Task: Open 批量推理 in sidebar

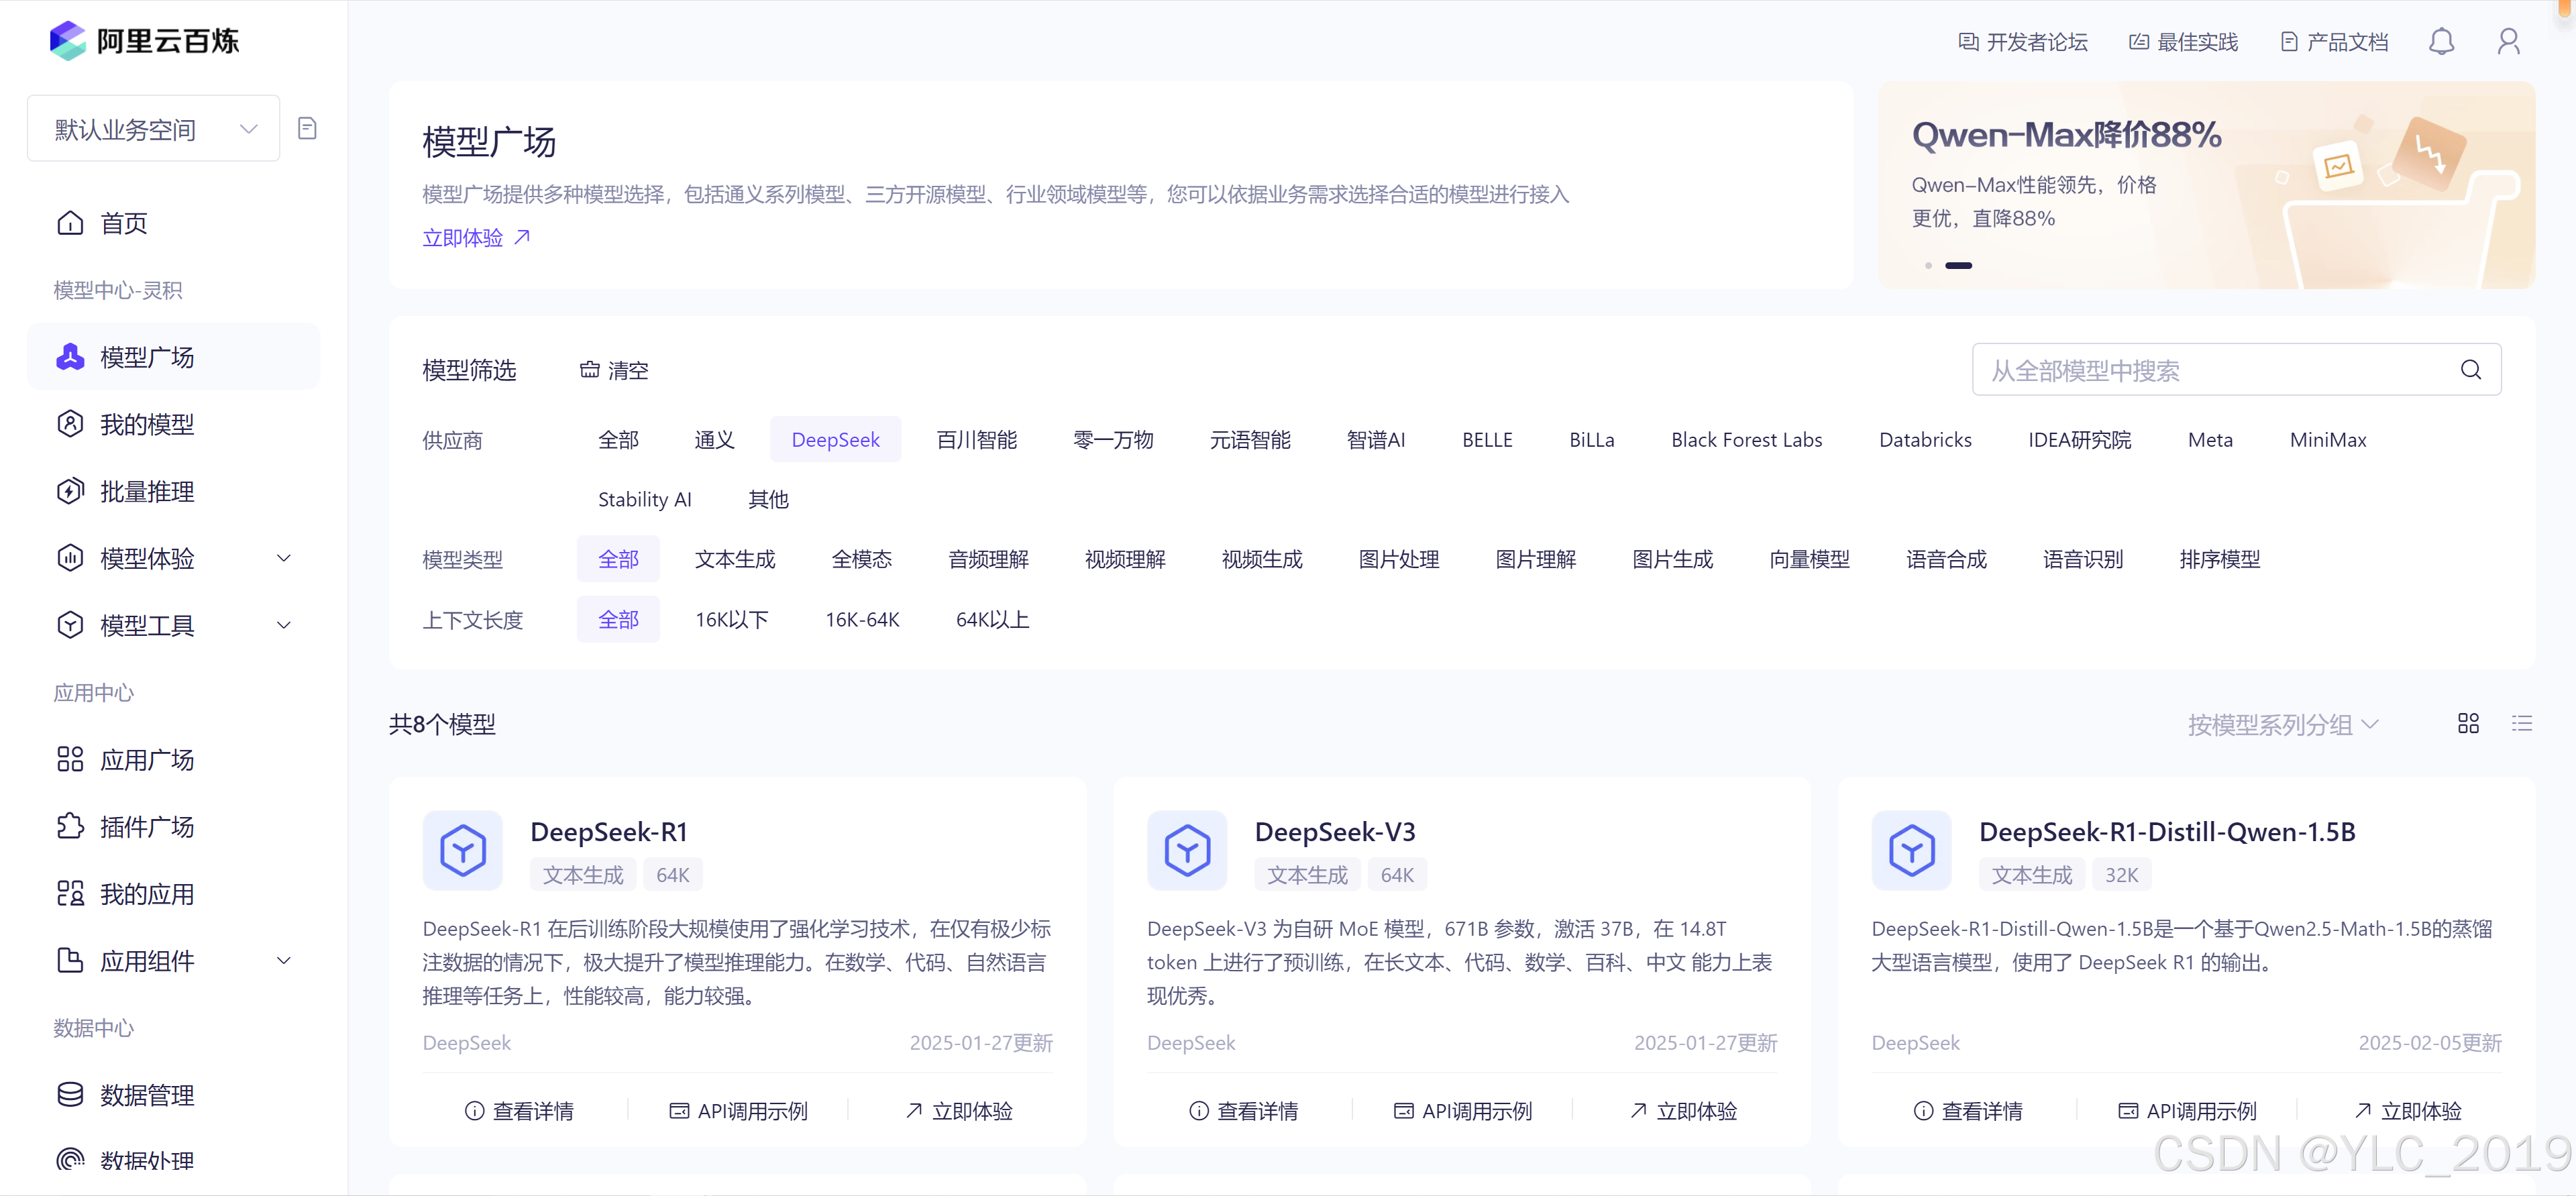Action: 174,491
